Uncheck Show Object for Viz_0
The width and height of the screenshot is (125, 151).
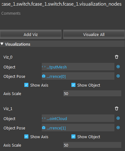(73, 85)
